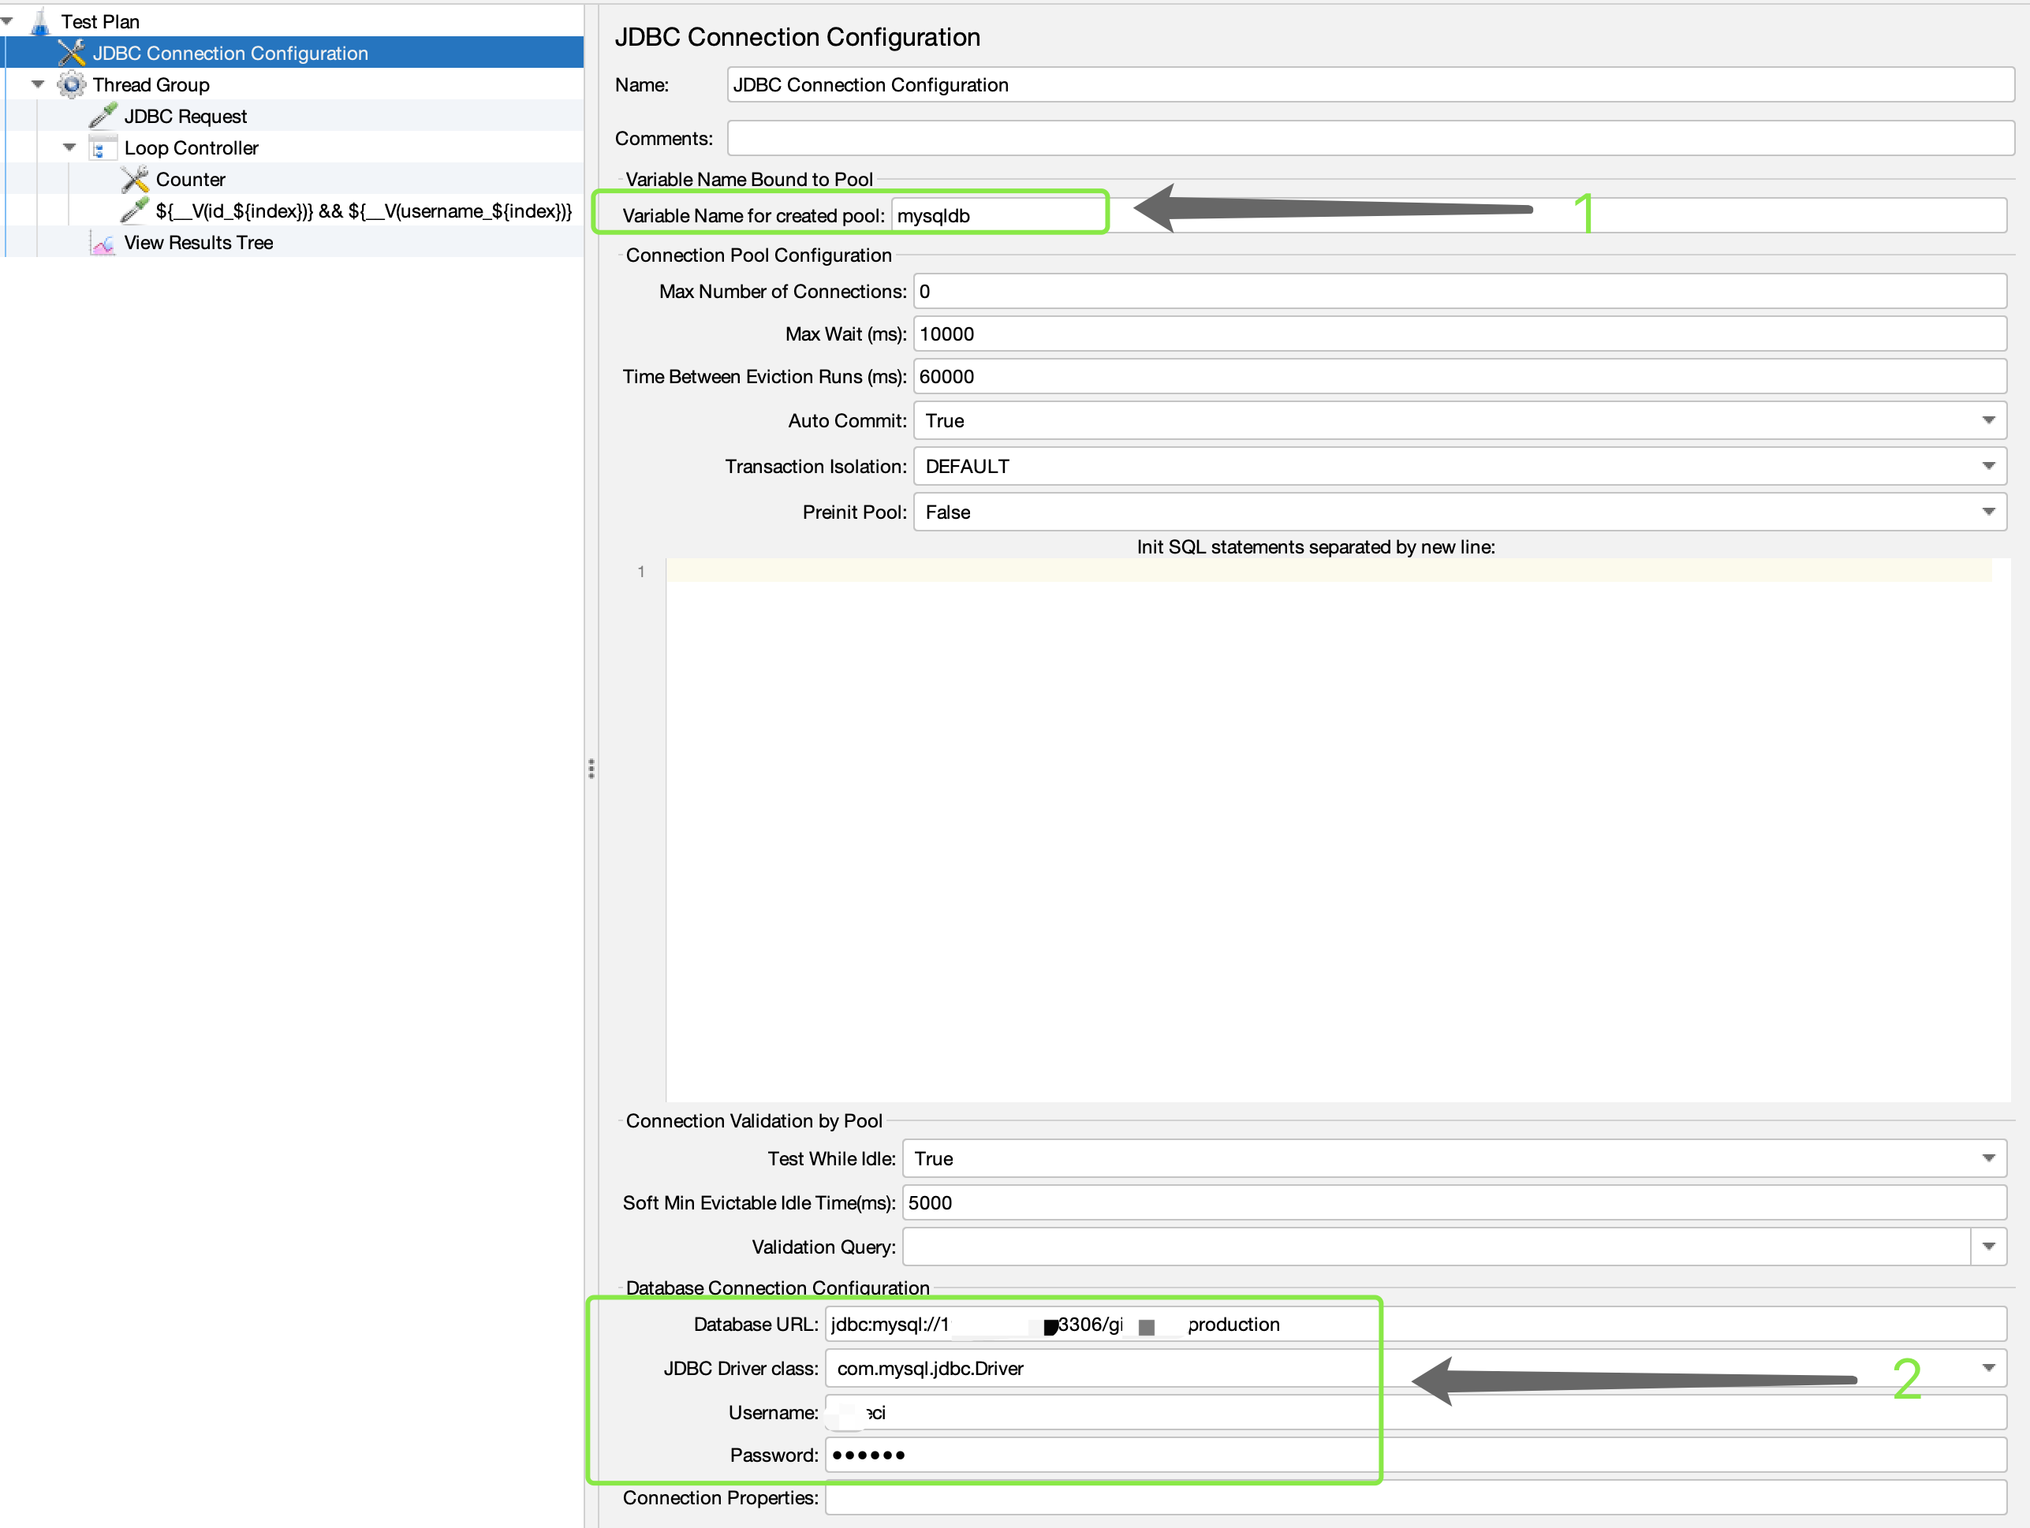Collapse the Thread Group tree node
Screen dimensions: 2030x1528
[x=38, y=84]
